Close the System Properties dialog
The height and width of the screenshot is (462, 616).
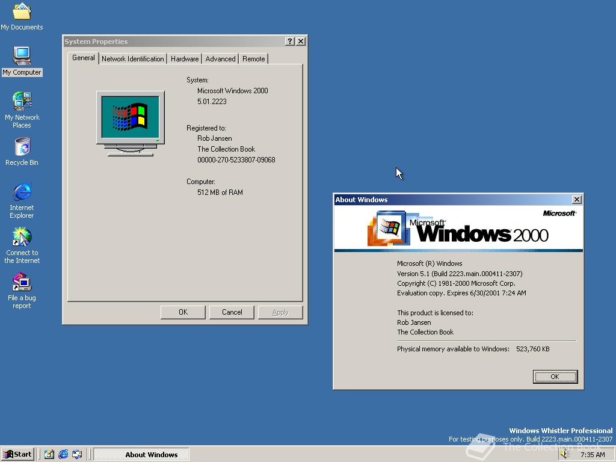click(301, 42)
